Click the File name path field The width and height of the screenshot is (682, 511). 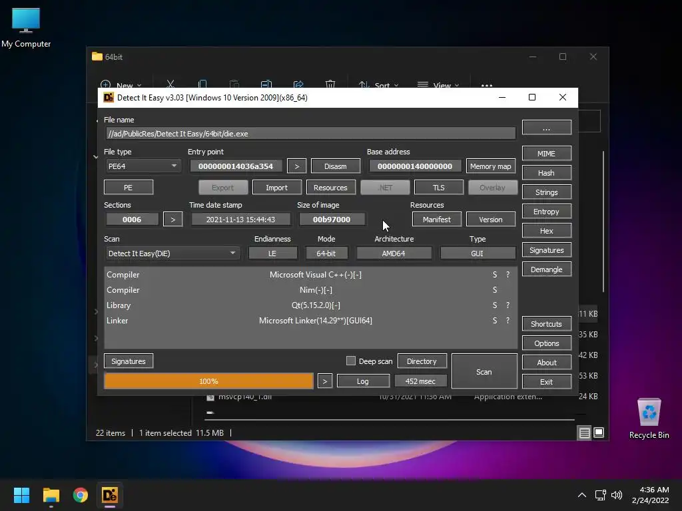(310, 133)
